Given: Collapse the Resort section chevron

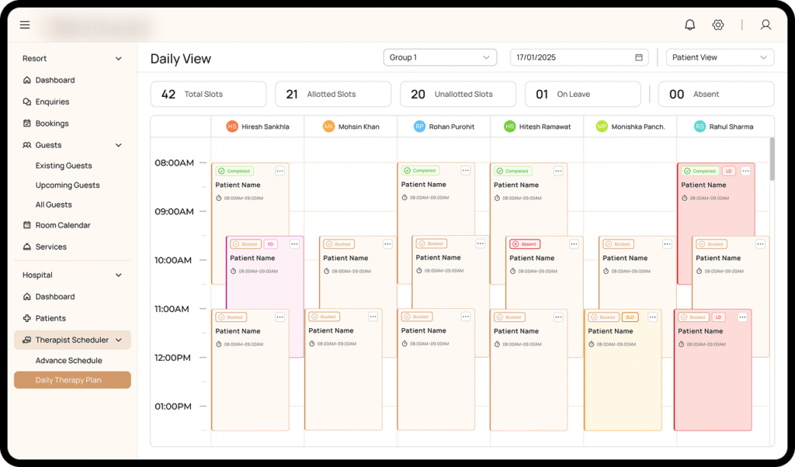Looking at the screenshot, I should 119,59.
